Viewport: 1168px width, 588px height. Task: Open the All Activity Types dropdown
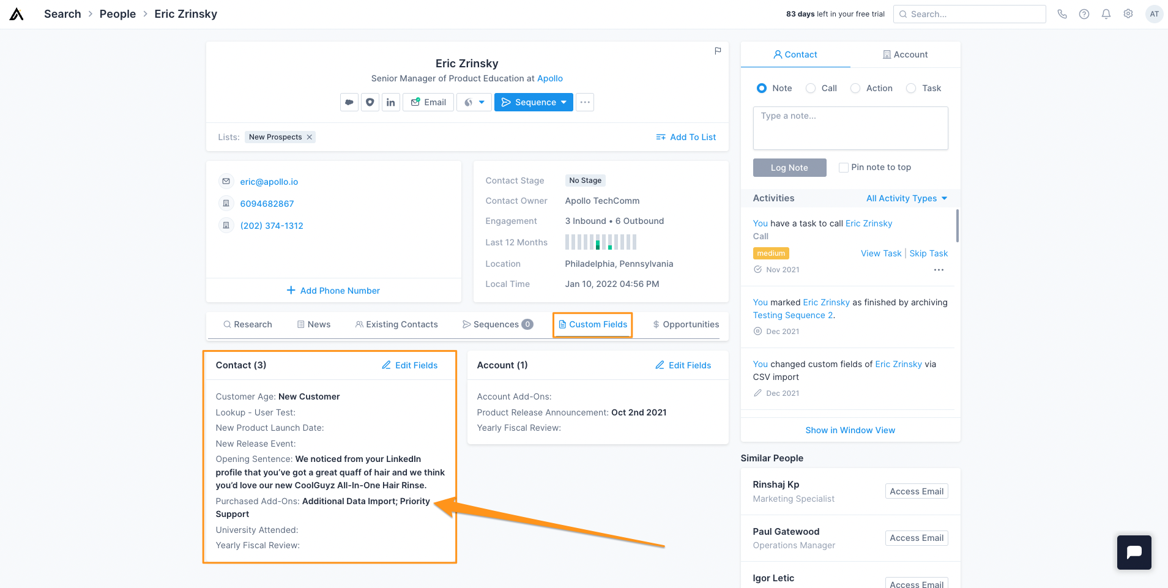coord(906,198)
